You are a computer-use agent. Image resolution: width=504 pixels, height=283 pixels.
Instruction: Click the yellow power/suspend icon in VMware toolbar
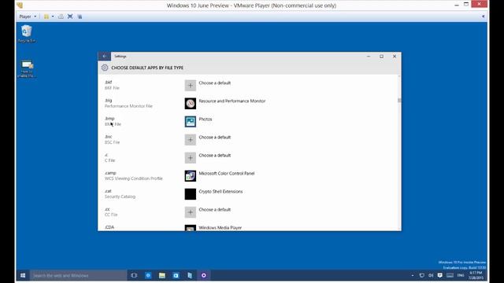(x=46, y=17)
